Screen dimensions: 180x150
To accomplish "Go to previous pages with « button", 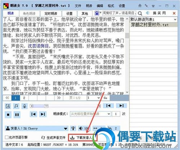I will [7, 98].
